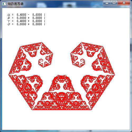This screenshot has height=132, width=132.
Task: Select the α imaginary value 0.6000
Action: [x=37, y=15]
